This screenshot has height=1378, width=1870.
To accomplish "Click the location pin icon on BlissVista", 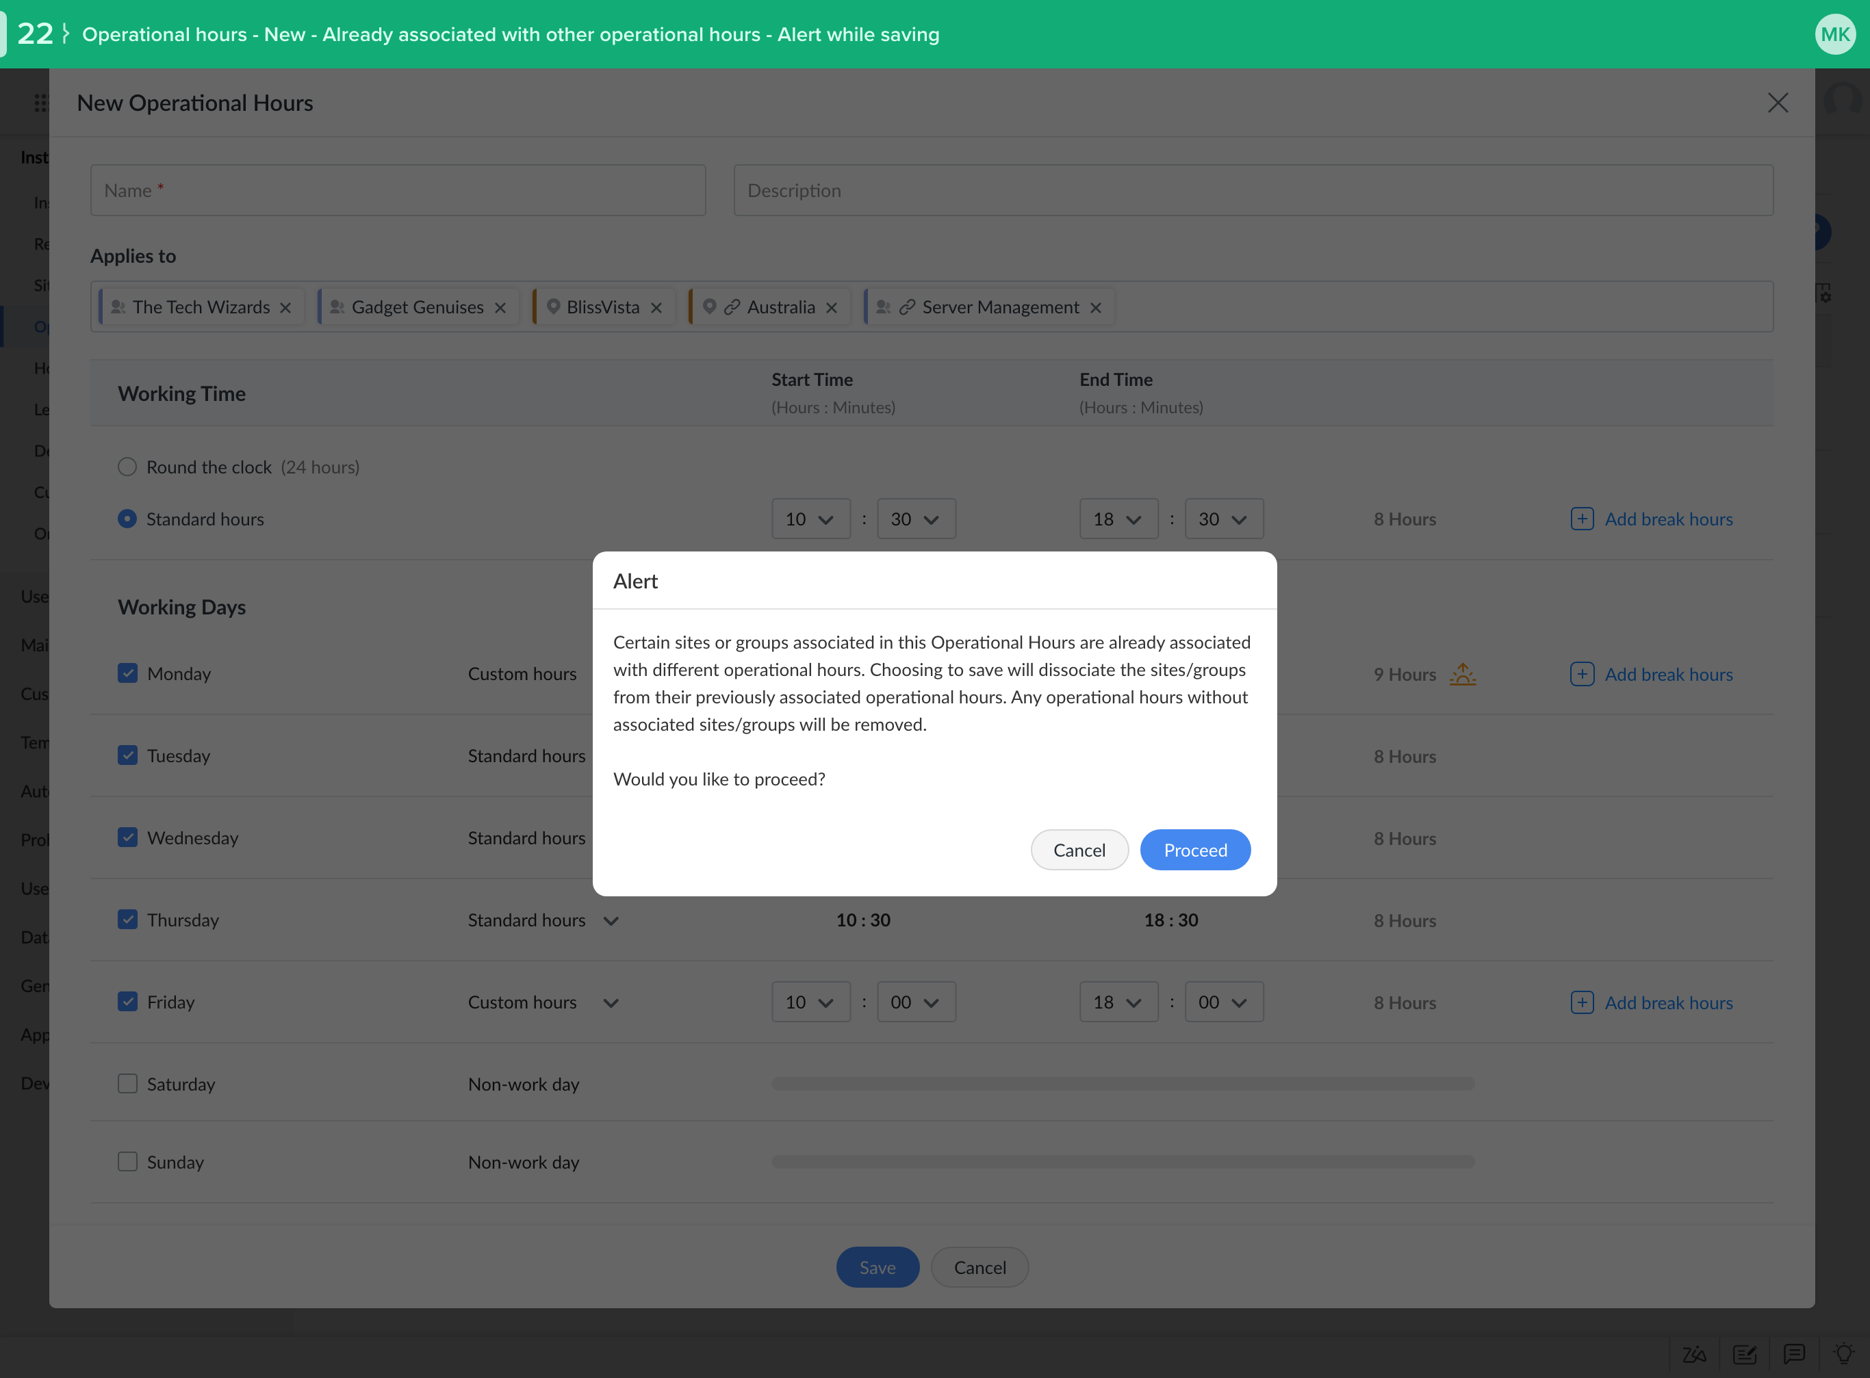I will (552, 307).
